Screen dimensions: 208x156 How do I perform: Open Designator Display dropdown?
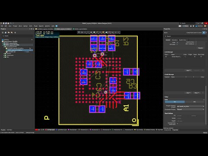191,110
